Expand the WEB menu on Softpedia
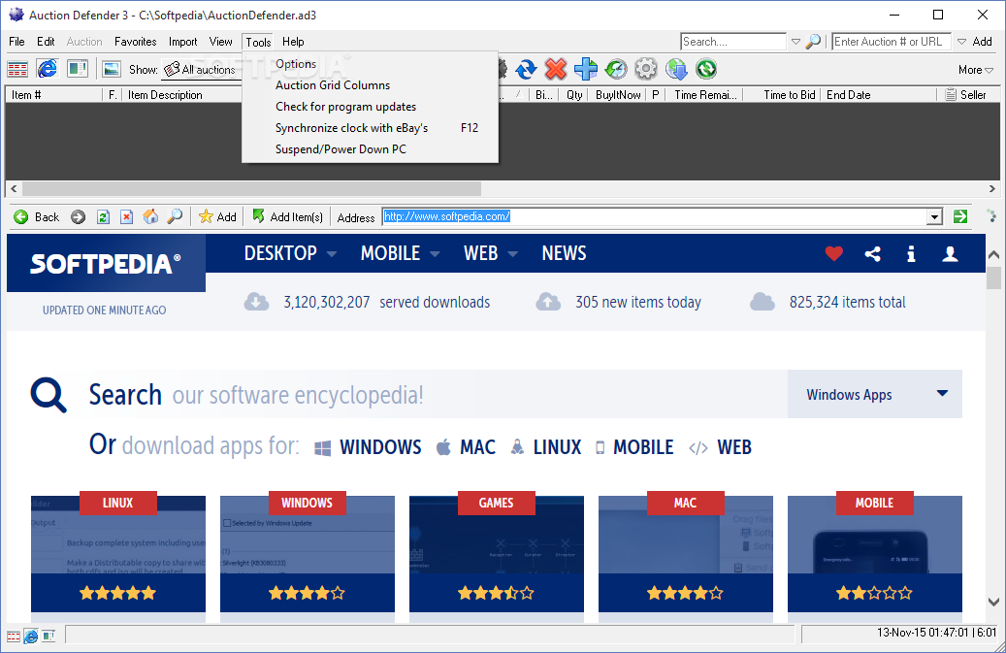1006x653 pixels. (491, 253)
